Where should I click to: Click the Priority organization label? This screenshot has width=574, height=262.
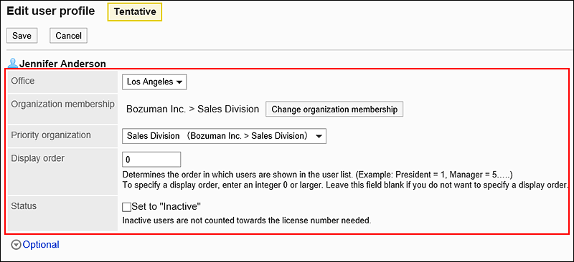51,135
